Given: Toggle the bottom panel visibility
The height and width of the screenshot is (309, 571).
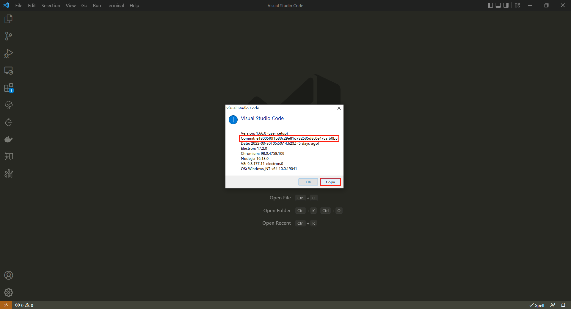Looking at the screenshot, I should 498,5.
